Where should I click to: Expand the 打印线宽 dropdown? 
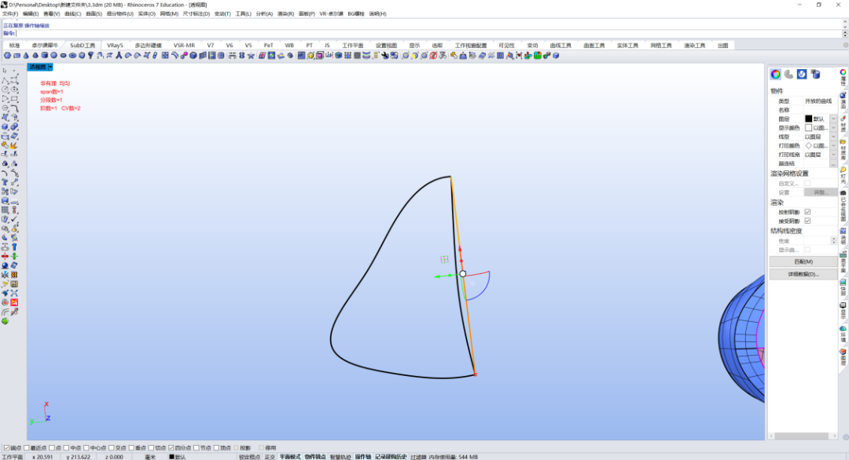pos(833,155)
